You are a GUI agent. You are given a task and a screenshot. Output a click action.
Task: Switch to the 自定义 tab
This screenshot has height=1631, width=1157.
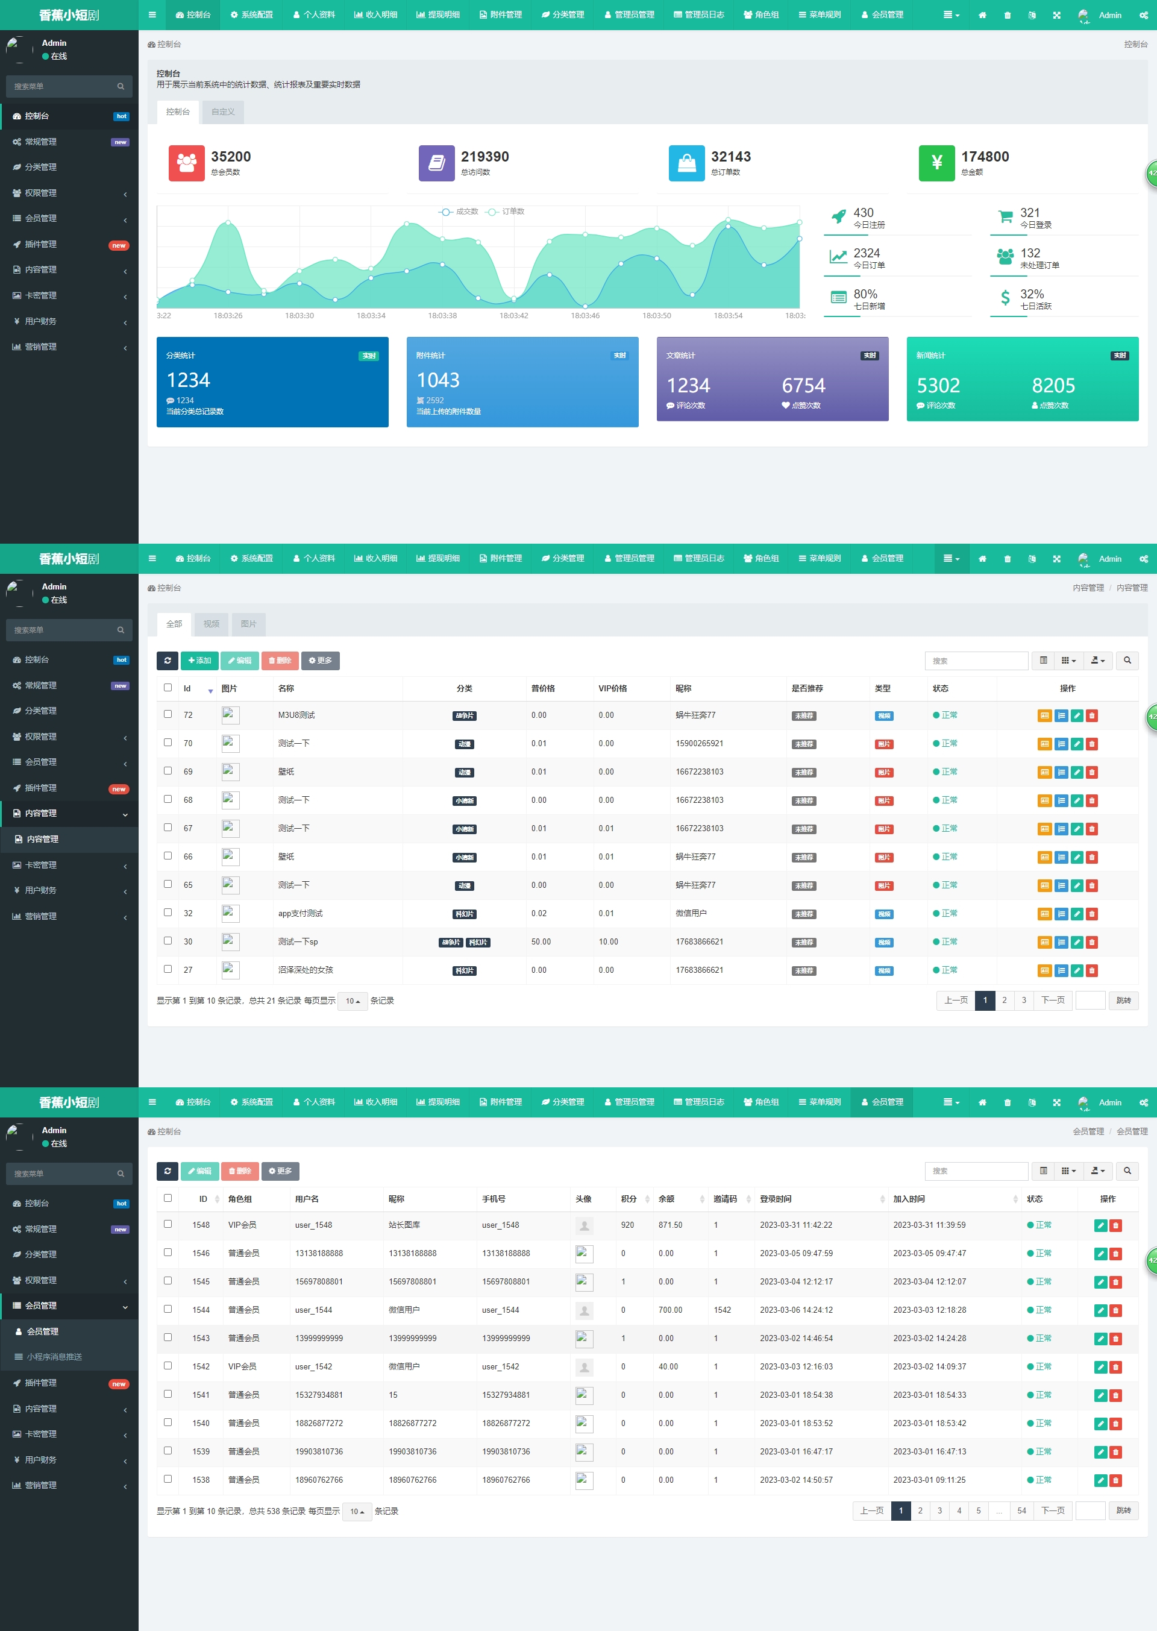(x=222, y=112)
